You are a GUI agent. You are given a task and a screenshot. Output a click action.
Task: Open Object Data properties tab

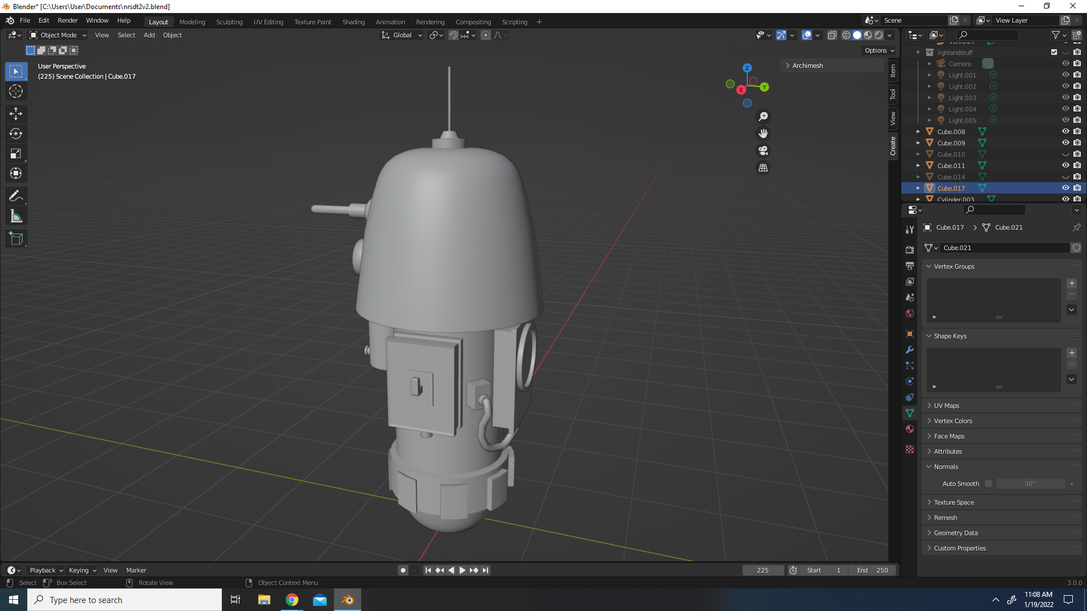click(910, 413)
